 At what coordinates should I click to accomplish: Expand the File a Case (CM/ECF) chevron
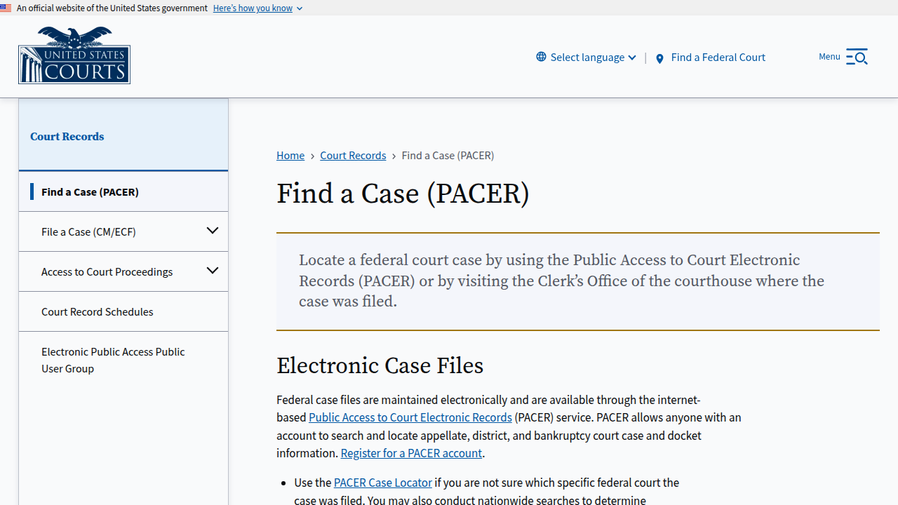point(212,231)
